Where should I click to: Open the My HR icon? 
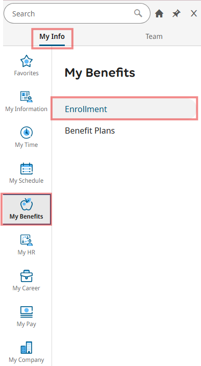27,240
